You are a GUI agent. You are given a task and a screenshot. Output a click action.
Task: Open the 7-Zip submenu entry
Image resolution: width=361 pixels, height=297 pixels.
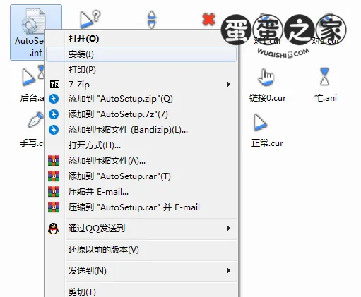tap(141, 84)
